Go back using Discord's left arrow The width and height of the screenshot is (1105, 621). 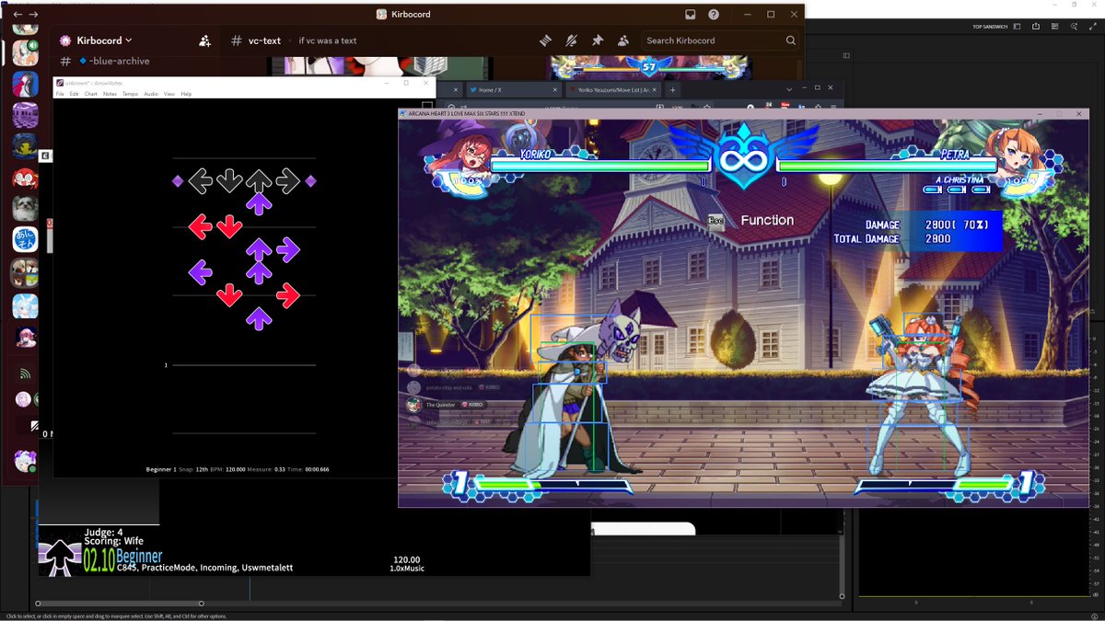pos(17,15)
